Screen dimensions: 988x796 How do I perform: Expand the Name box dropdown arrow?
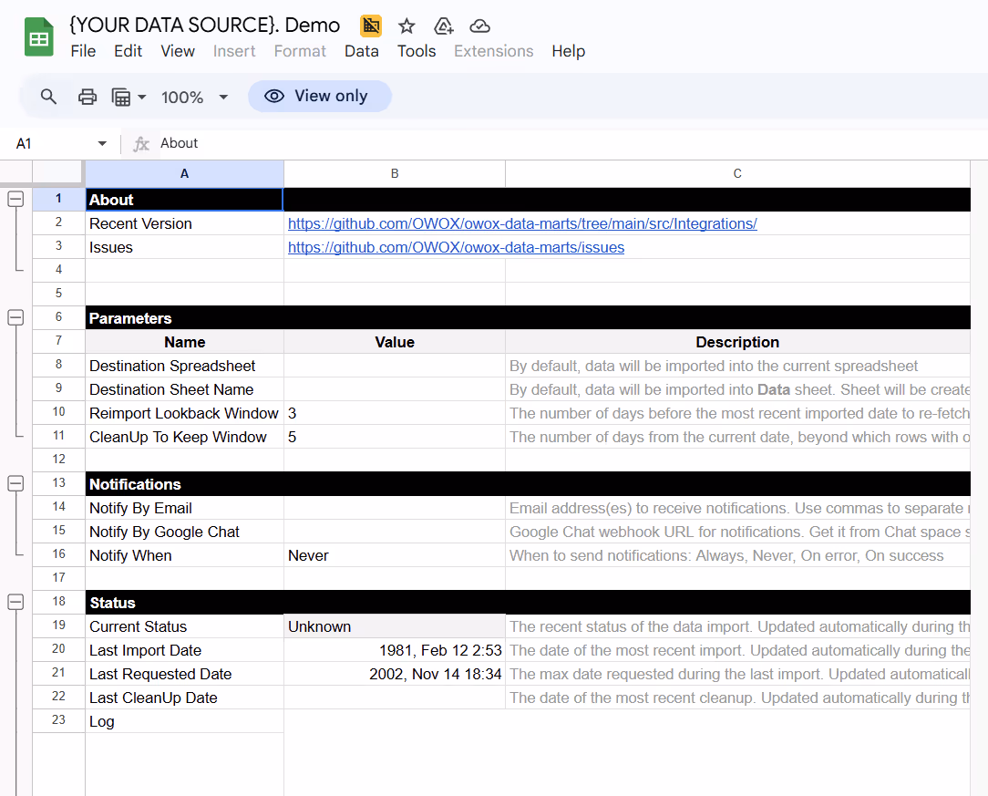click(x=102, y=144)
